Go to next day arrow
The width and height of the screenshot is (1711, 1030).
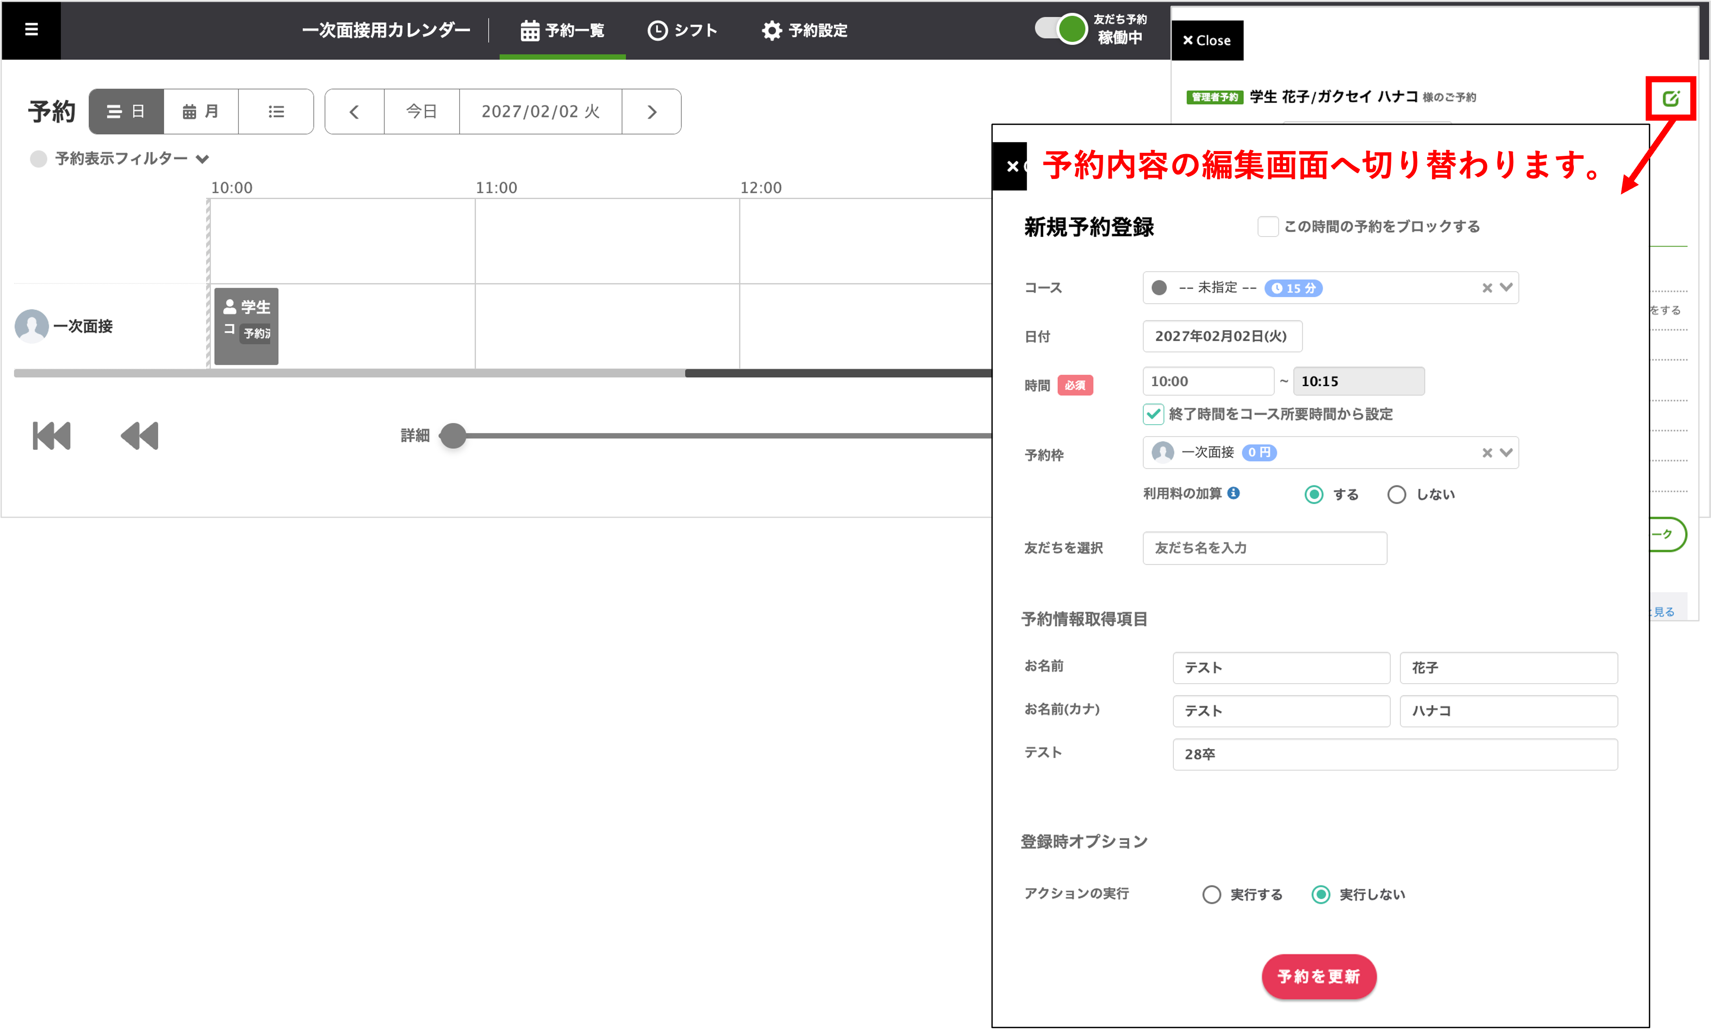click(x=652, y=112)
